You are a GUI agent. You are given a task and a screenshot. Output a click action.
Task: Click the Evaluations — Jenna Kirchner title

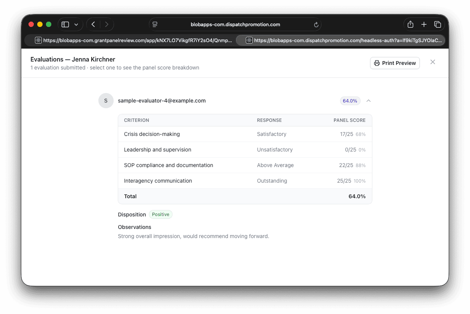(73, 59)
